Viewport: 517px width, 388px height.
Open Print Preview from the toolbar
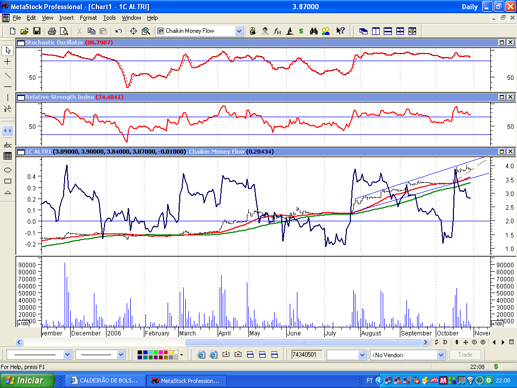tap(64, 31)
